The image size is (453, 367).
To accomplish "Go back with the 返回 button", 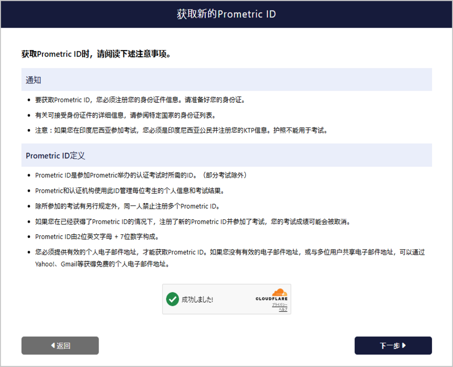I will coord(60,346).
